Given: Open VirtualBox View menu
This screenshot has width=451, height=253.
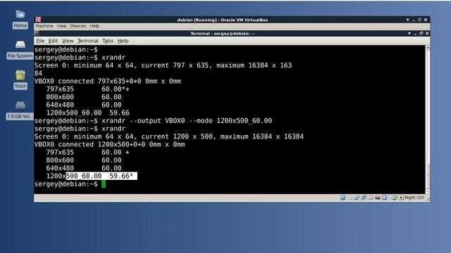Looking at the screenshot, I should (x=61, y=26).
